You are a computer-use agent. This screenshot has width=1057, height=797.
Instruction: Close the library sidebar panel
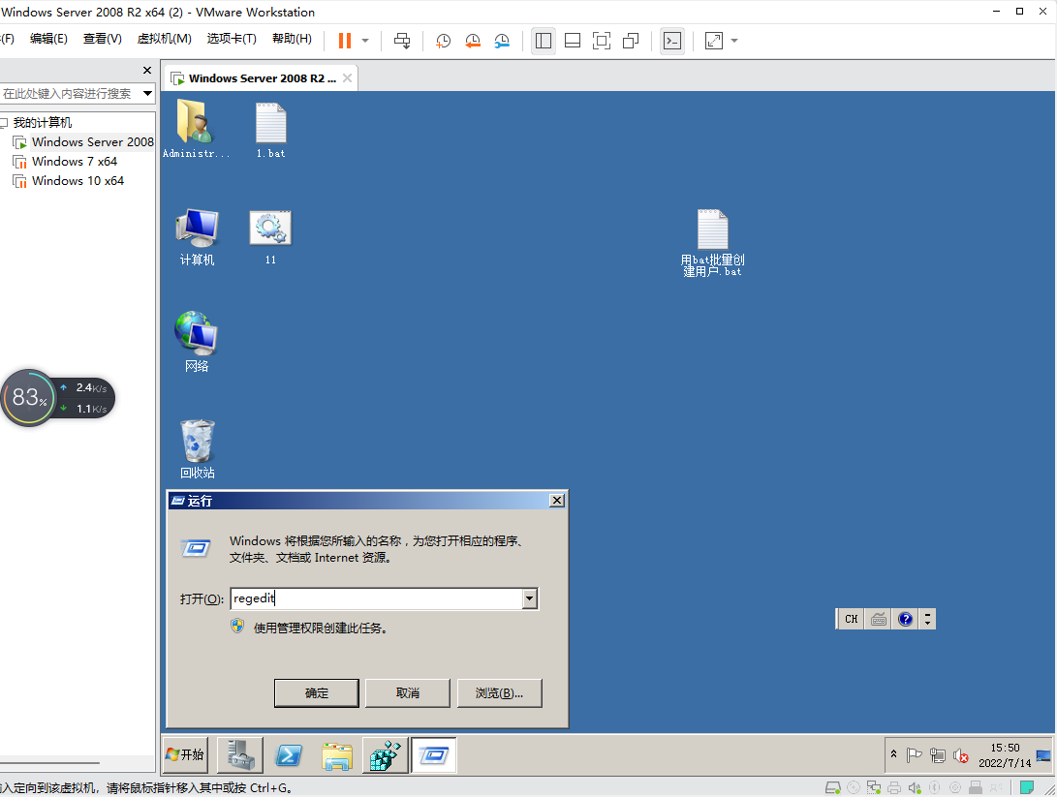(147, 70)
